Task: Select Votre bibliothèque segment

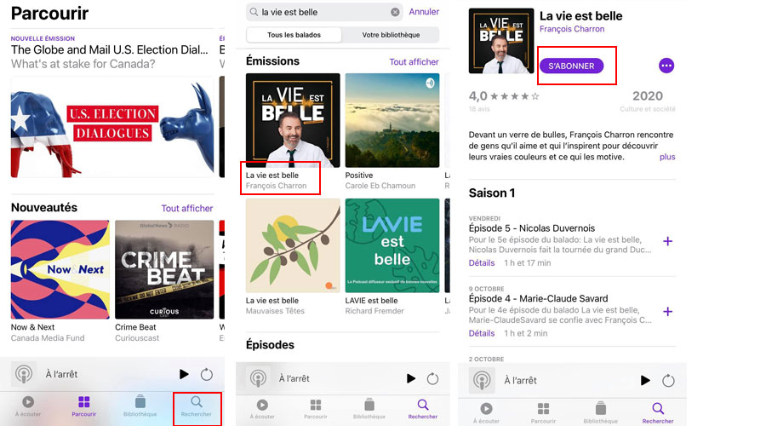Action: [x=391, y=35]
